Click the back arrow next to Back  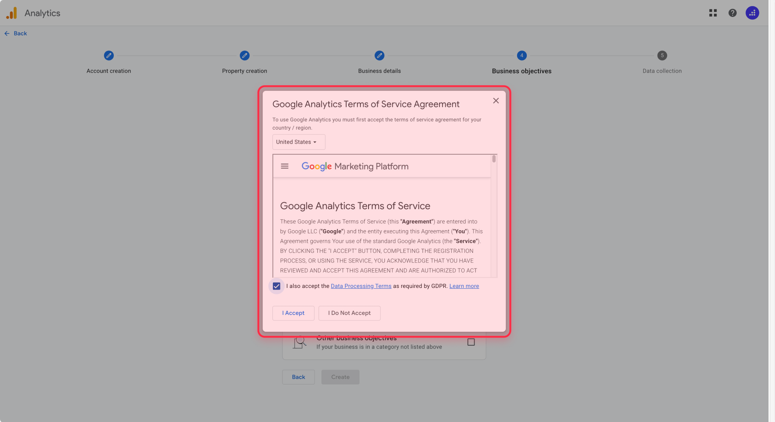(6, 33)
